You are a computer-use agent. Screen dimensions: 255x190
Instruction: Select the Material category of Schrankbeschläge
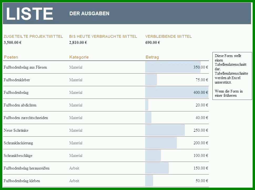point(76,156)
